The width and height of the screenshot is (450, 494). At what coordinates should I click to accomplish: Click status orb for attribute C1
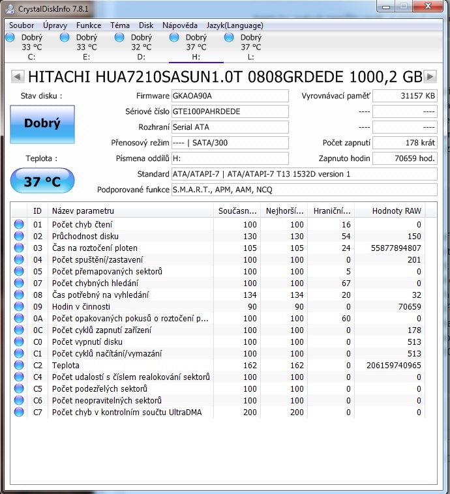(19, 353)
